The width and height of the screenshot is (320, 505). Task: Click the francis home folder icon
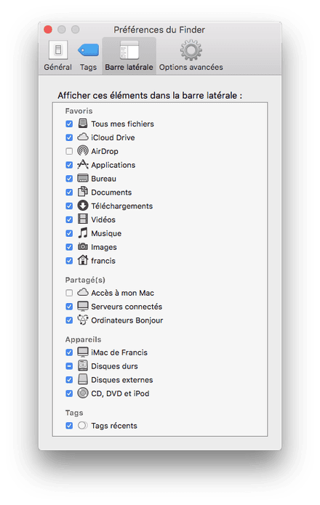point(83,260)
